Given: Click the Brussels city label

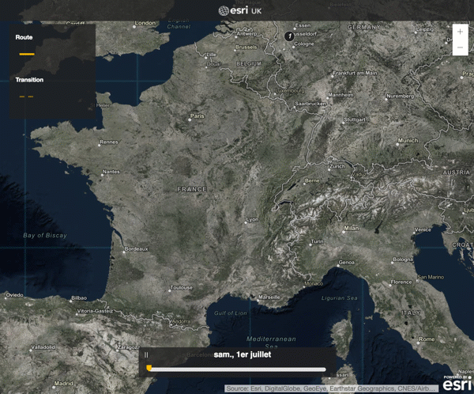Looking at the screenshot, I should click(x=246, y=47).
